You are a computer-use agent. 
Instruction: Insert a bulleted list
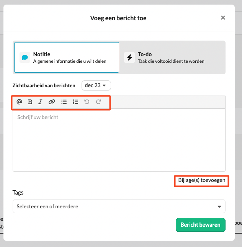pyautogui.click(x=64, y=102)
